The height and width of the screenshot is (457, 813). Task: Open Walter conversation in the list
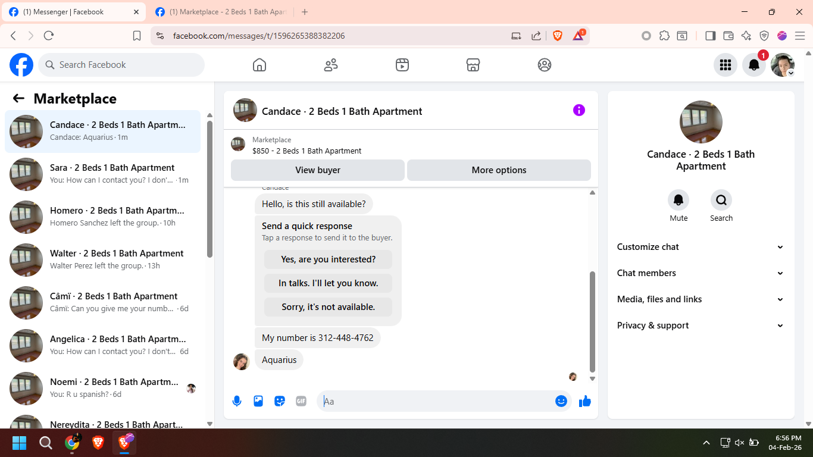click(x=102, y=260)
